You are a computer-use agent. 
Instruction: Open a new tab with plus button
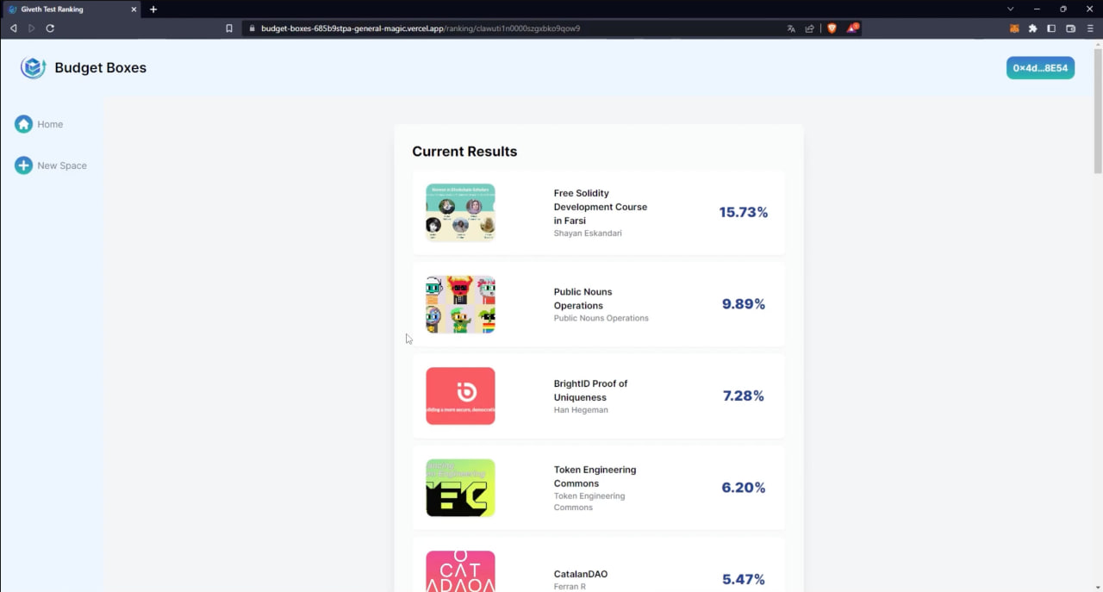[x=153, y=9]
